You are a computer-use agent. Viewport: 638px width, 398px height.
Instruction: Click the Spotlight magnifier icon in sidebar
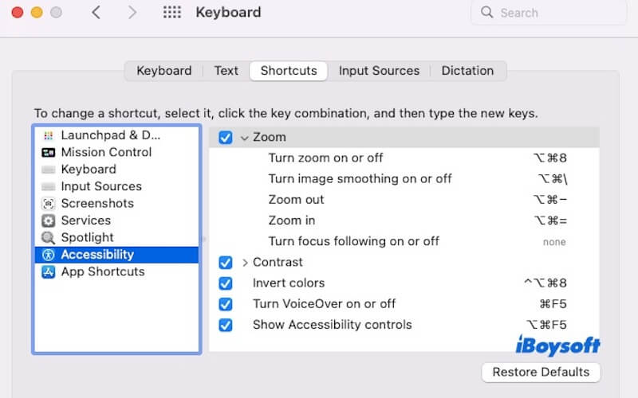pyautogui.click(x=49, y=237)
